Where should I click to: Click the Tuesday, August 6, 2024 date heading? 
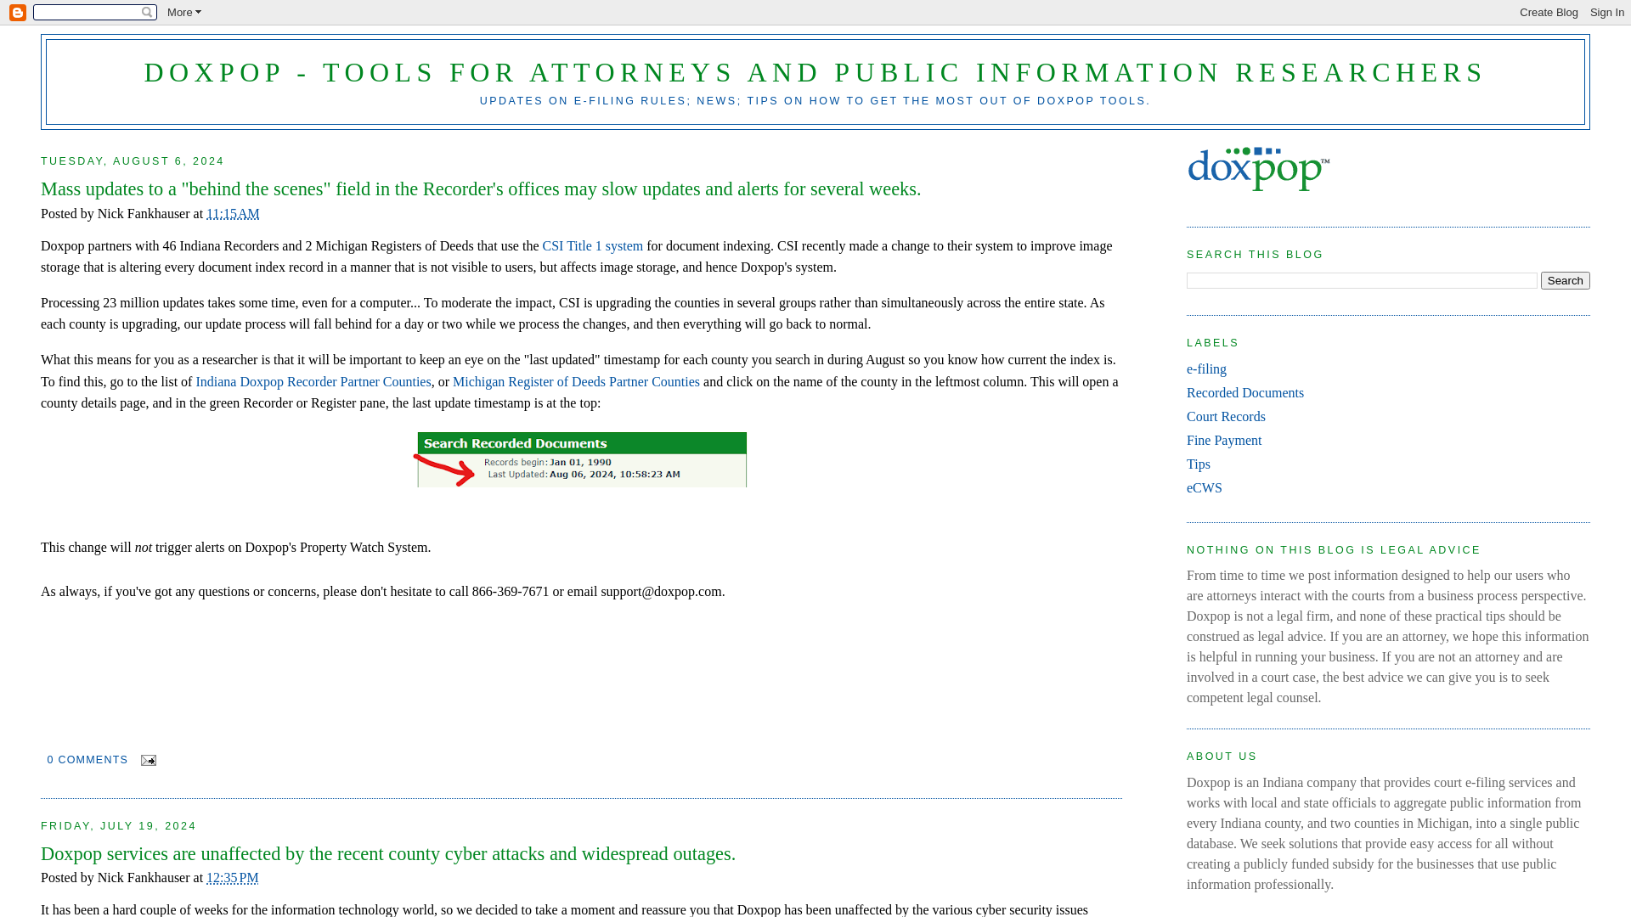pos(133,161)
